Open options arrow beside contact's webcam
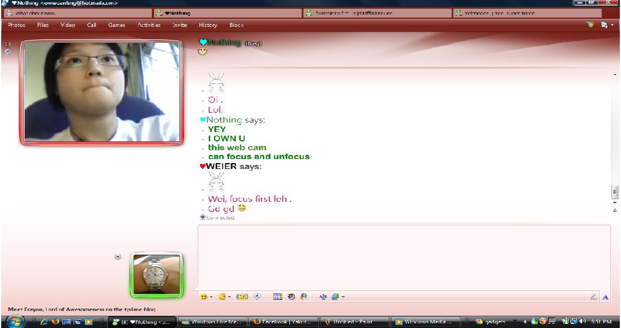 (8, 44)
